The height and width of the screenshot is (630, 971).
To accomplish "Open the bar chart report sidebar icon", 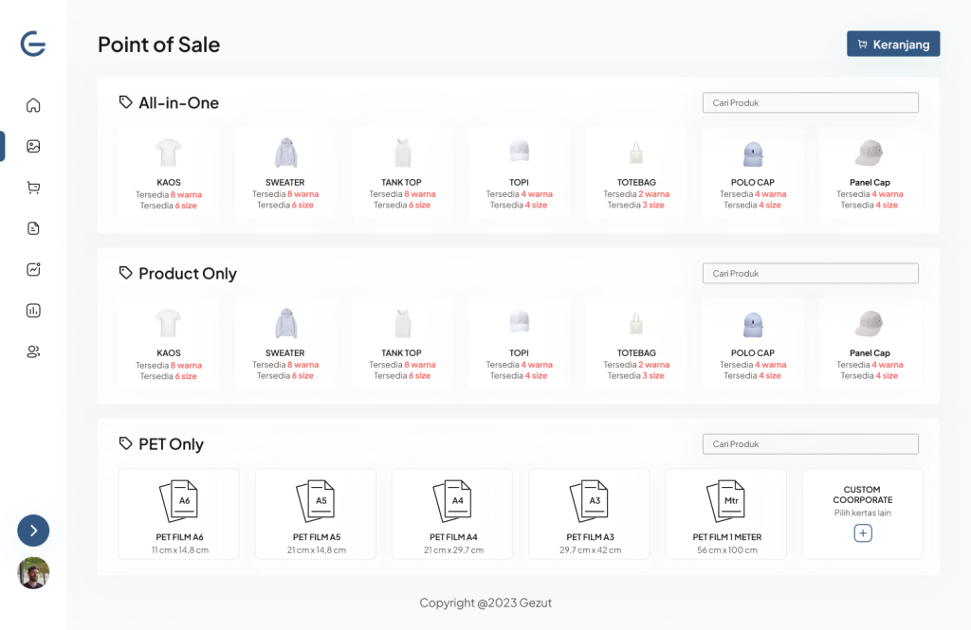I will [33, 311].
